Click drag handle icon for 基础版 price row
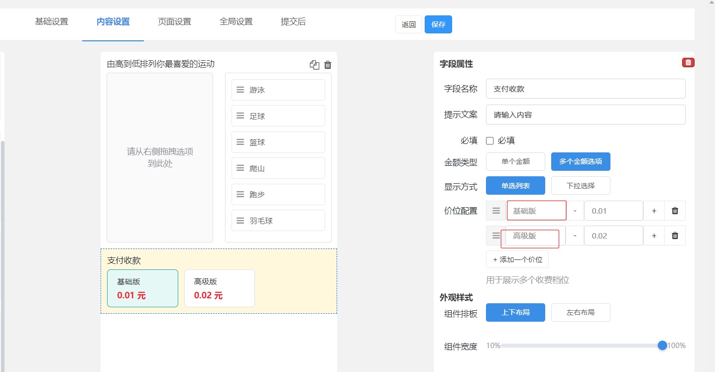Viewport: 715px width, 372px height. (x=496, y=211)
